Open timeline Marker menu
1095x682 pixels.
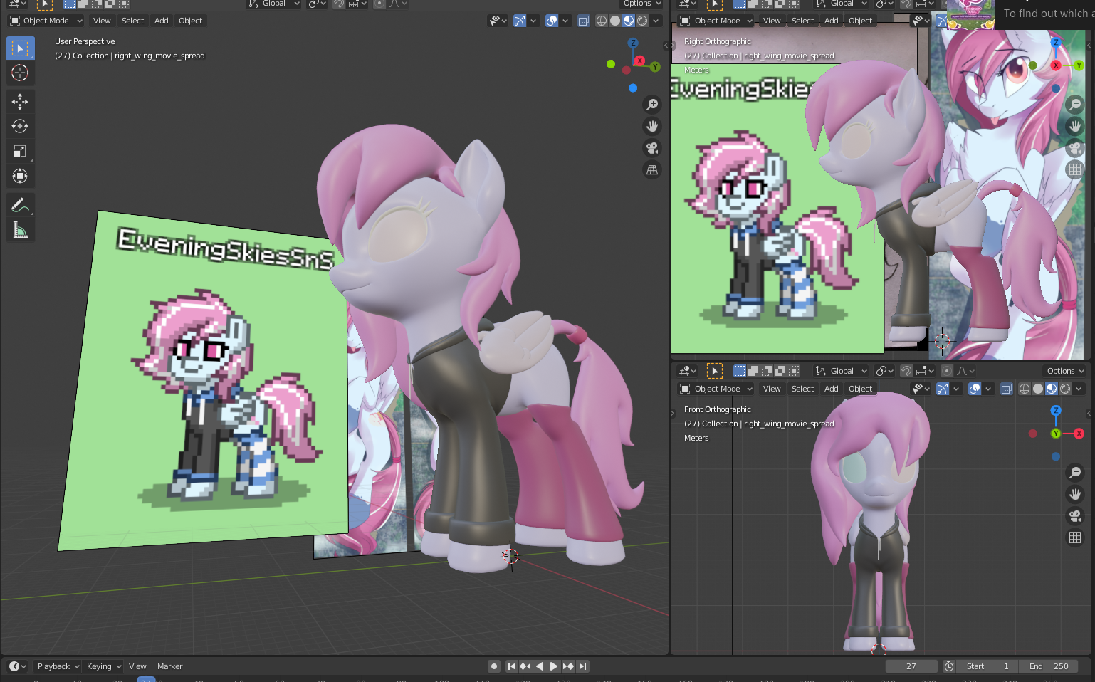169,666
